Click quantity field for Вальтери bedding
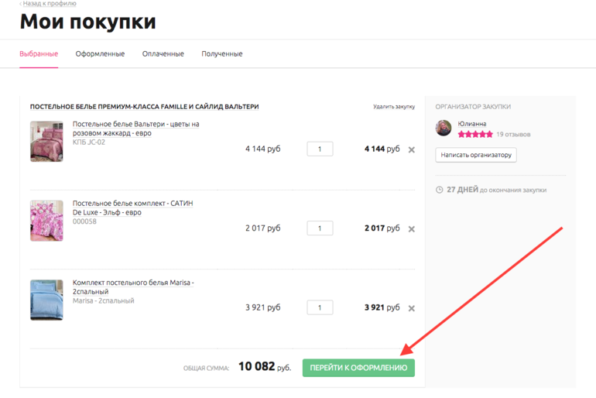Screen dimensions: 596x398 pyautogui.click(x=320, y=149)
